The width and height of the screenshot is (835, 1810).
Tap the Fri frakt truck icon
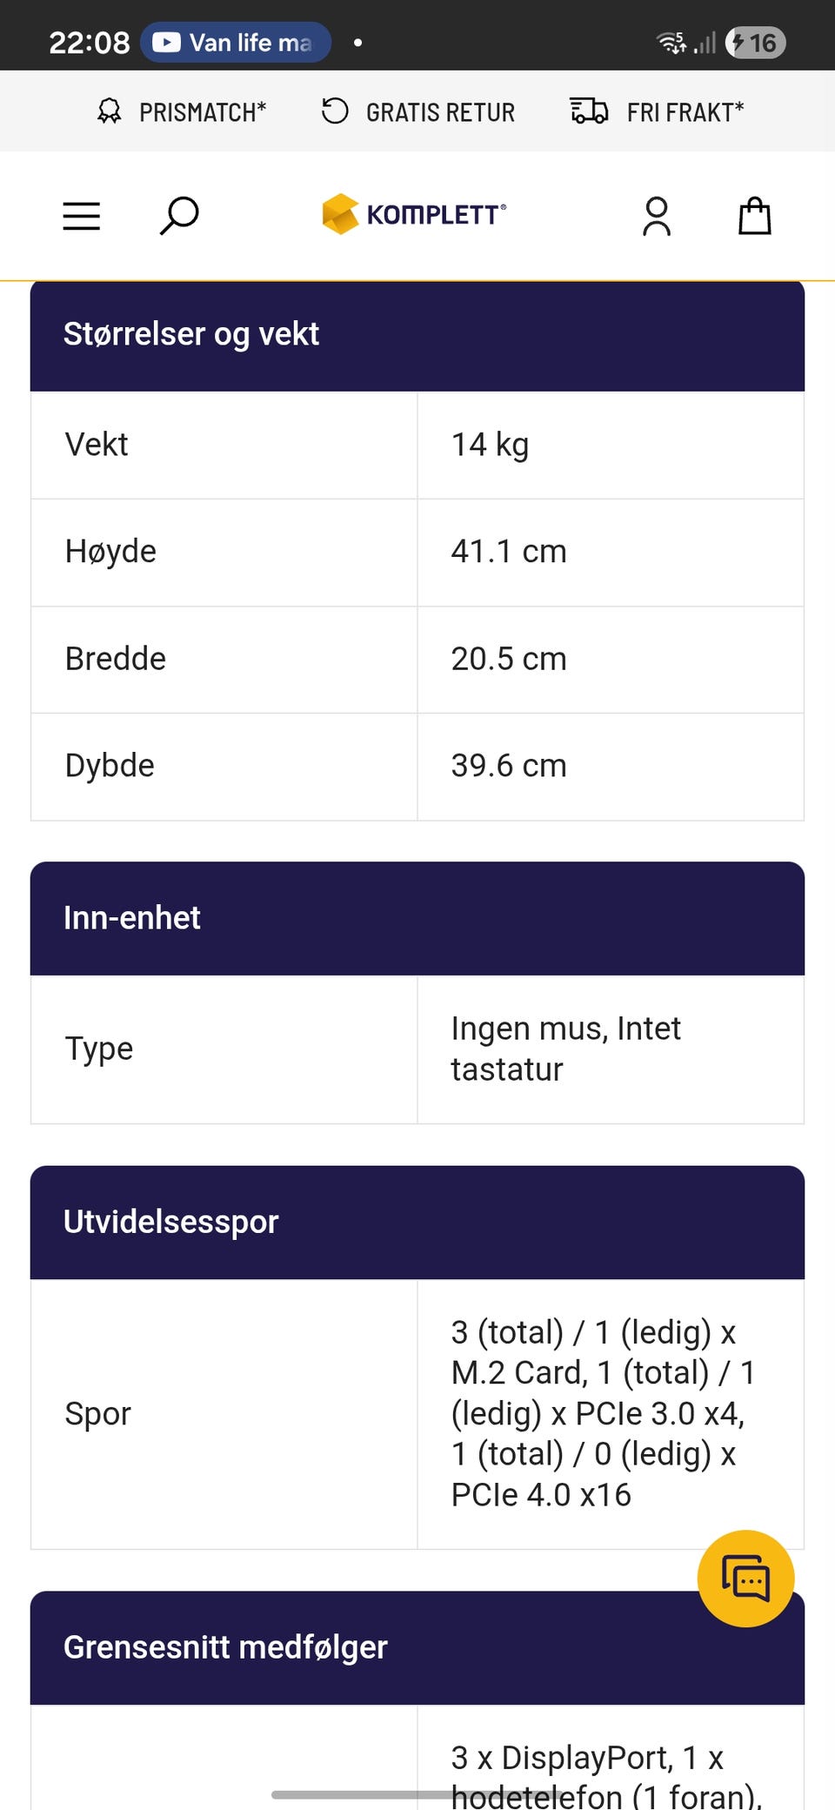(x=589, y=111)
